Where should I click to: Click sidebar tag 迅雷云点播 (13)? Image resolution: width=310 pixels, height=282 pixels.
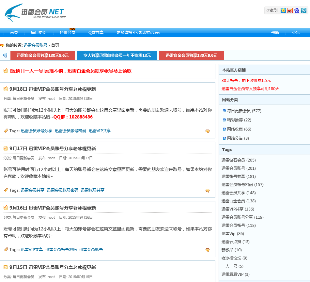click(x=236, y=242)
